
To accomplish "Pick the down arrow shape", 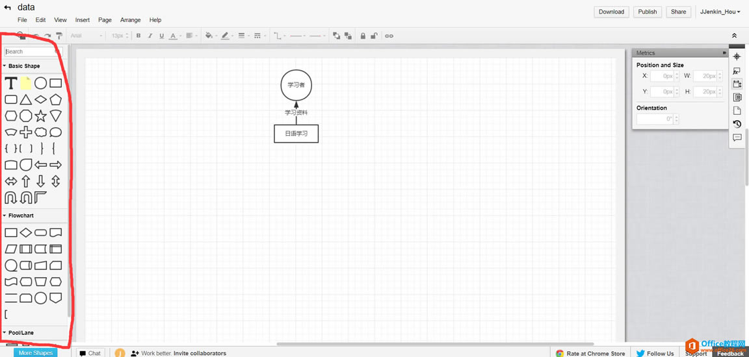I will tap(40, 181).
